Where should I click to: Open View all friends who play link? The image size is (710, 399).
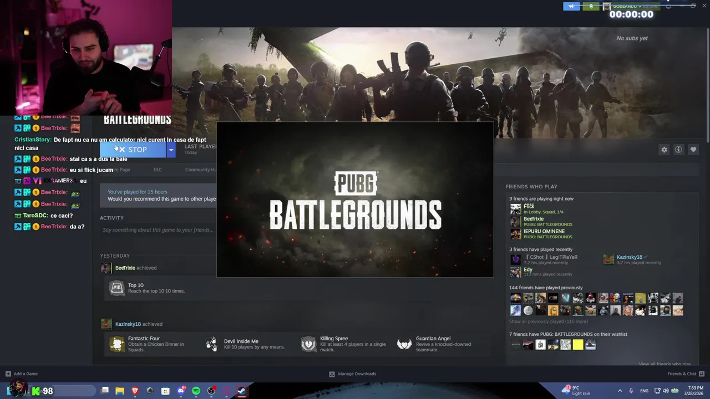point(665,364)
